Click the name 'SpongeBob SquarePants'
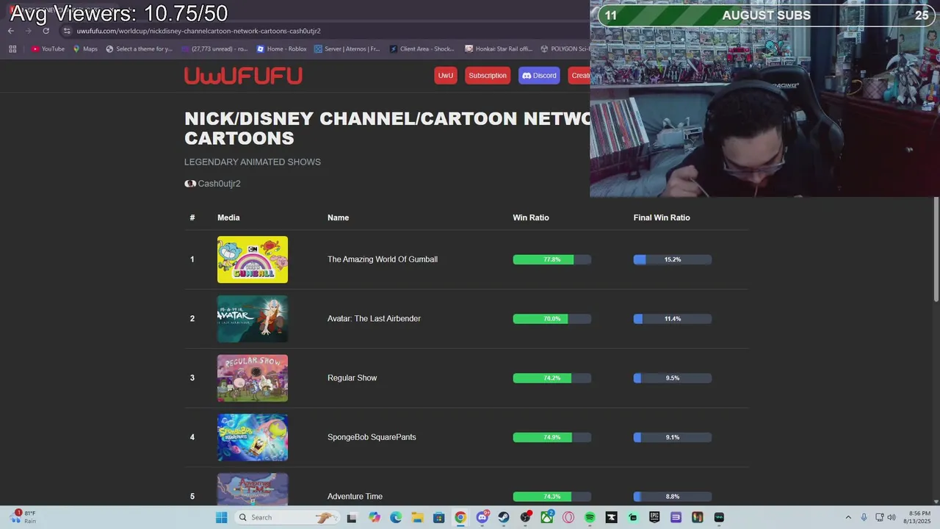The height and width of the screenshot is (529, 940). (372, 437)
